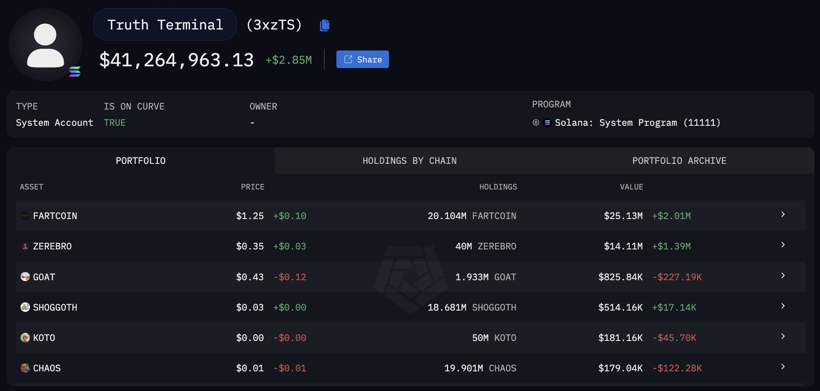This screenshot has height=391, width=820.
Task: Click the chip icon before Solana program
Action: tap(536, 123)
